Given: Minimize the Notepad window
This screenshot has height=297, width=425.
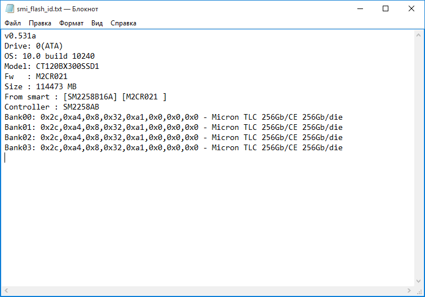Looking at the screenshot, I should 360,8.
